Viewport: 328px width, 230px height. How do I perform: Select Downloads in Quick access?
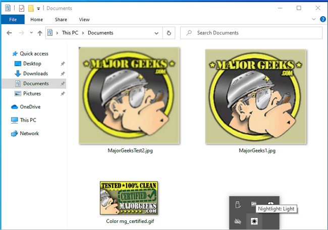pos(35,74)
